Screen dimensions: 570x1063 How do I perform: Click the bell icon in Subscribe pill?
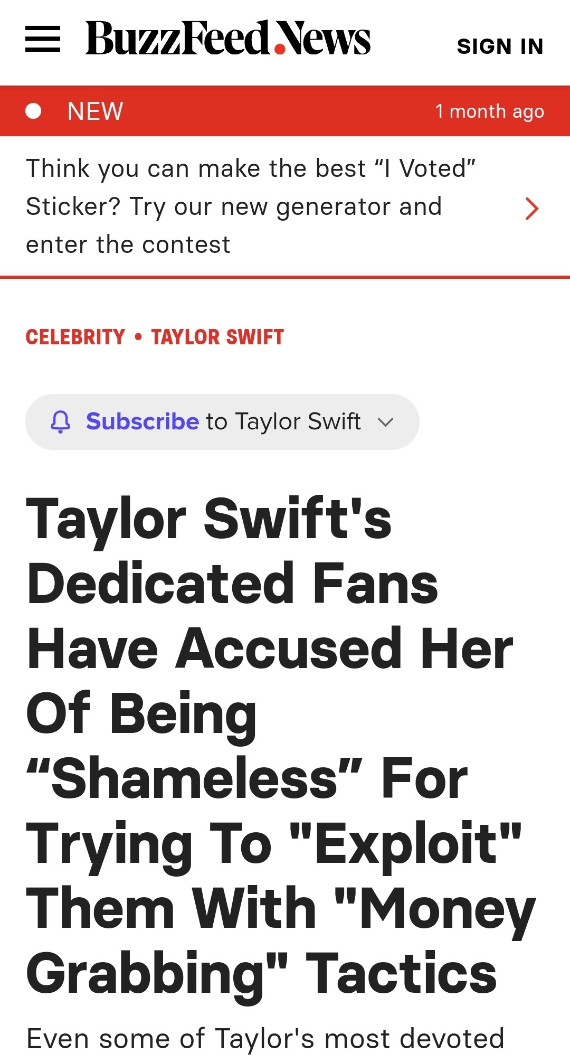pos(60,422)
